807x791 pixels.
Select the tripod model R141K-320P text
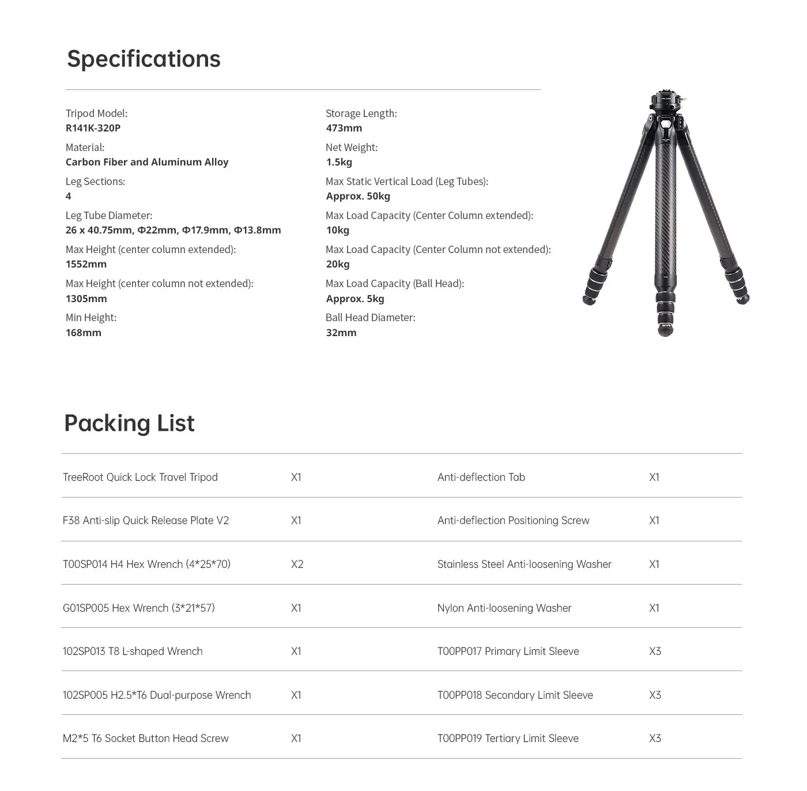coord(93,128)
